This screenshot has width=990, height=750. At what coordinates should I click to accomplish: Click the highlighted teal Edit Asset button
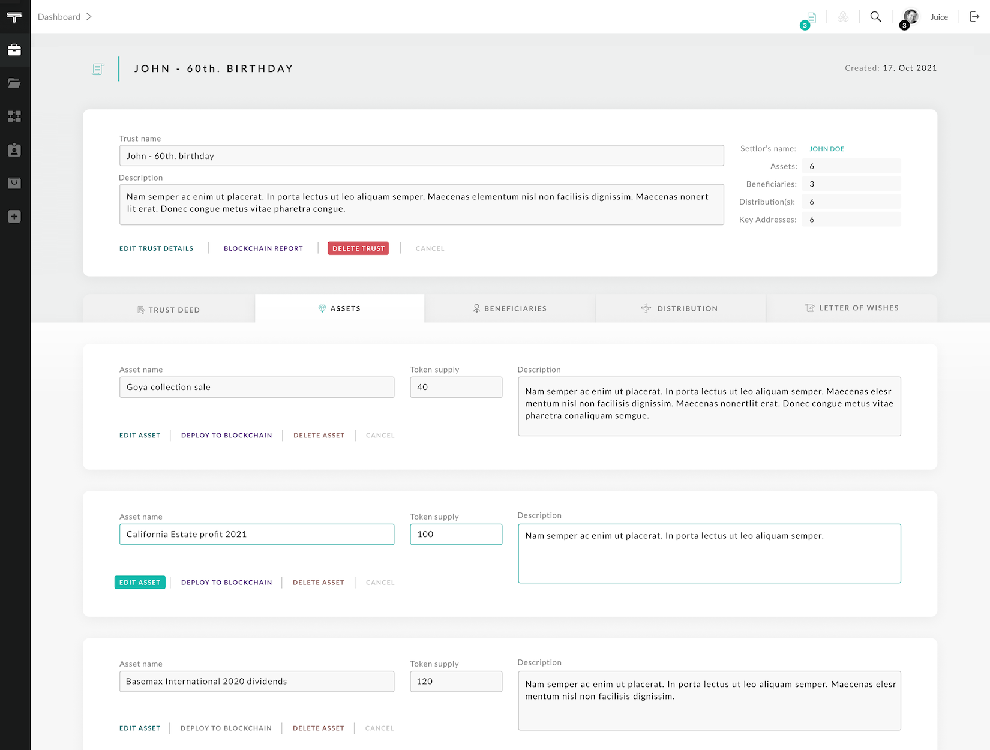pyautogui.click(x=140, y=582)
